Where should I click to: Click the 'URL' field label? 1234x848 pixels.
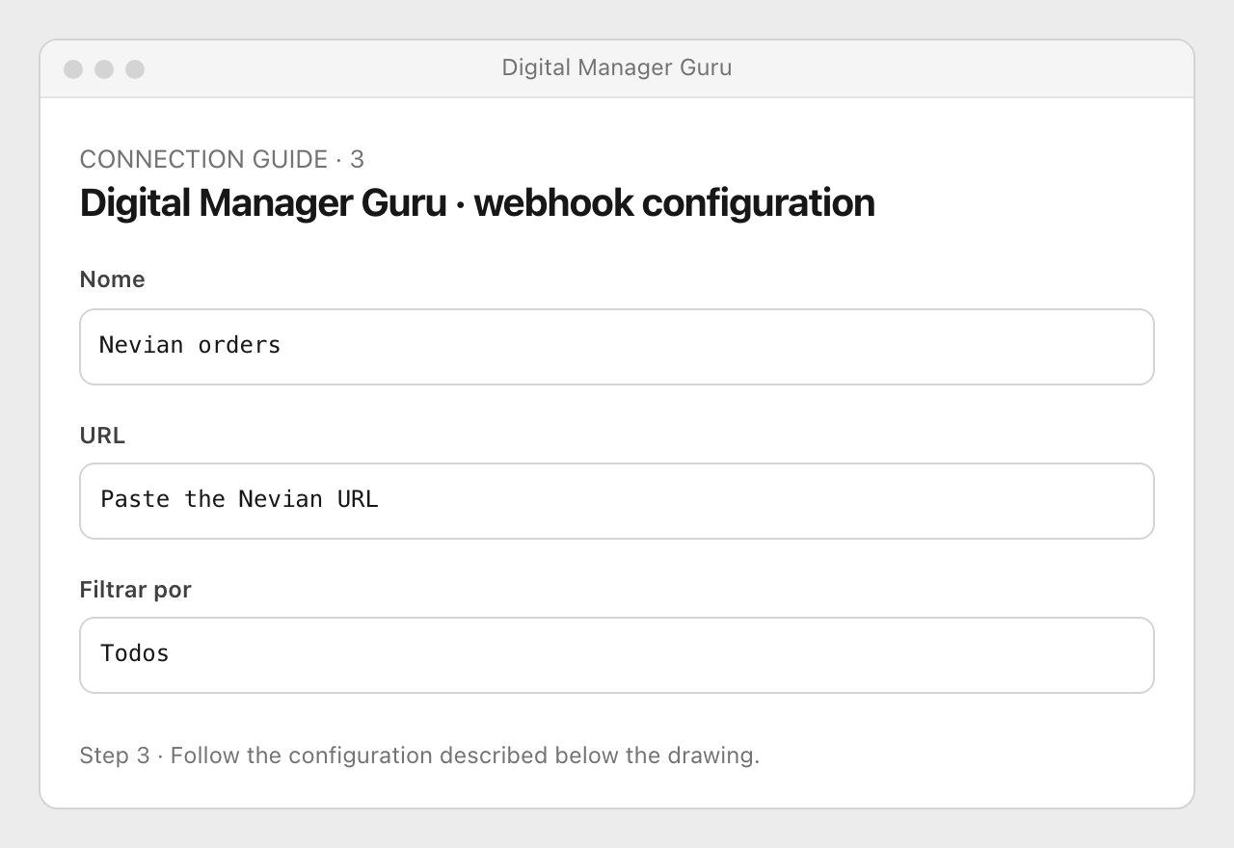(102, 436)
